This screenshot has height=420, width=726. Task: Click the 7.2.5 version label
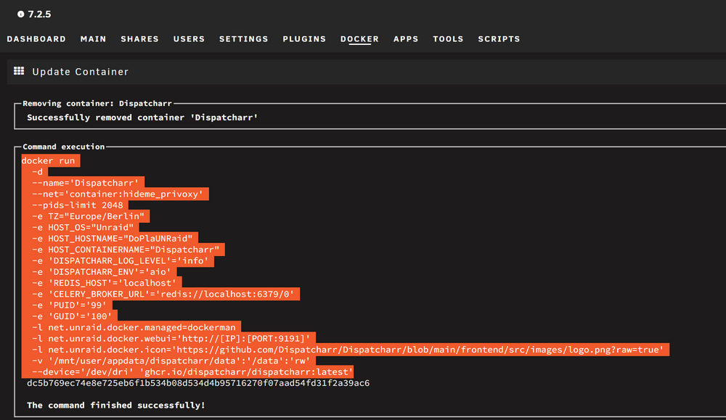39,15
